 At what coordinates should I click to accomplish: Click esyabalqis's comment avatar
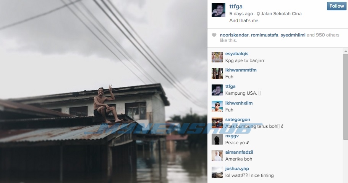(217, 57)
